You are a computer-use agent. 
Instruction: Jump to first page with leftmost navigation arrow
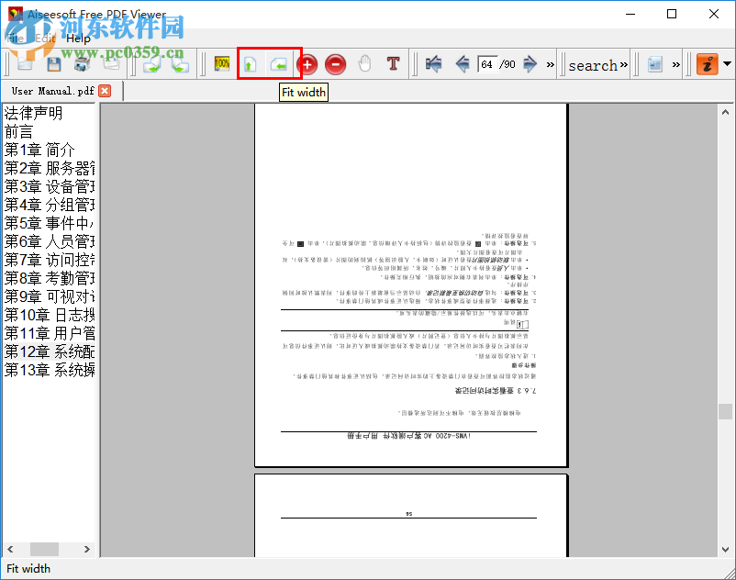pyautogui.click(x=435, y=63)
